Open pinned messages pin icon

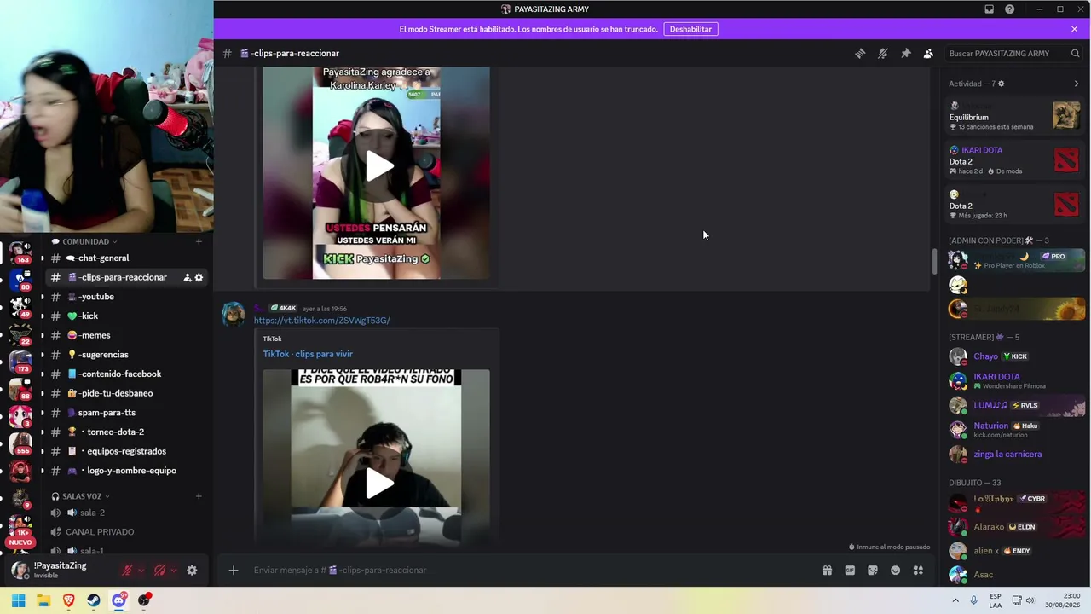[906, 53]
